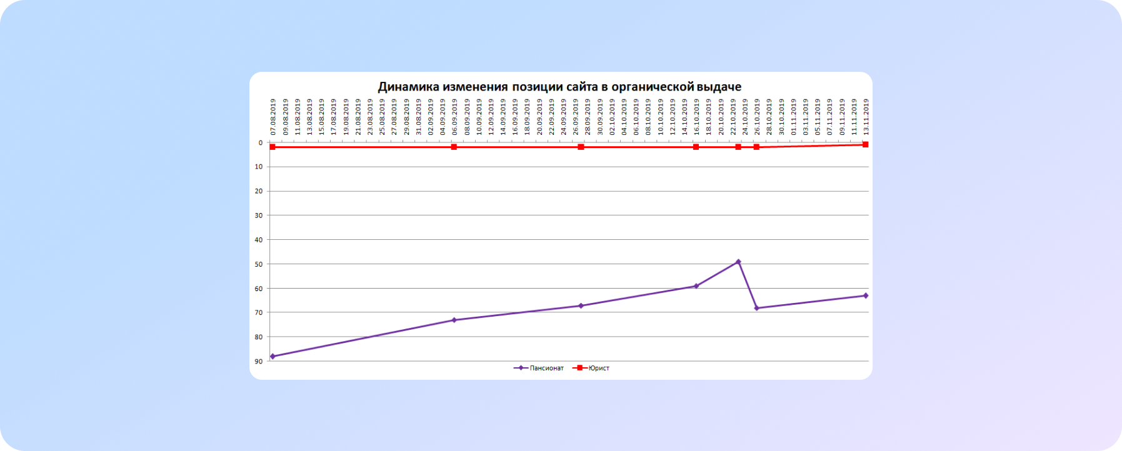The image size is (1122, 451).
Task: Click the y-axis label 50
Action: (259, 264)
